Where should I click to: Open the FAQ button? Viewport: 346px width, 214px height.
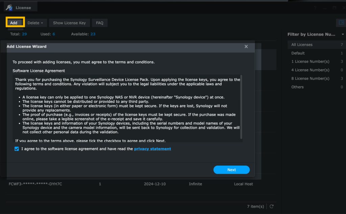(100, 23)
